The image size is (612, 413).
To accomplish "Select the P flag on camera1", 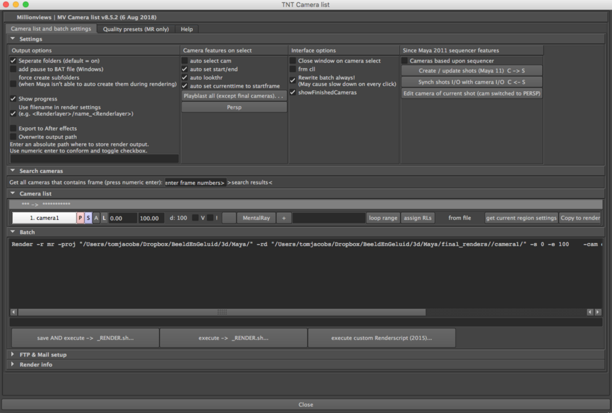I will pos(79,217).
